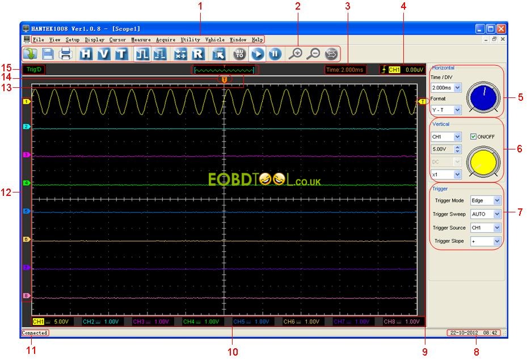This screenshot has height=359, width=531.
Task: Click the Pause acquisition button
Action: [275, 54]
